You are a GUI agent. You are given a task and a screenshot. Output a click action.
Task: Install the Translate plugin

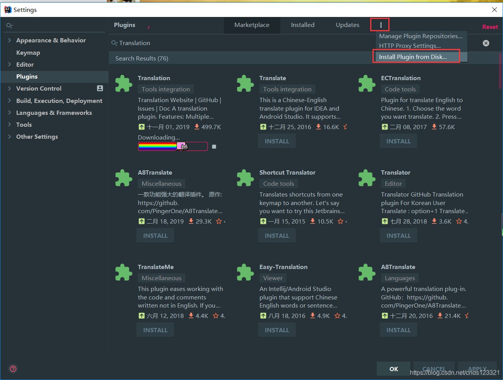tap(277, 141)
